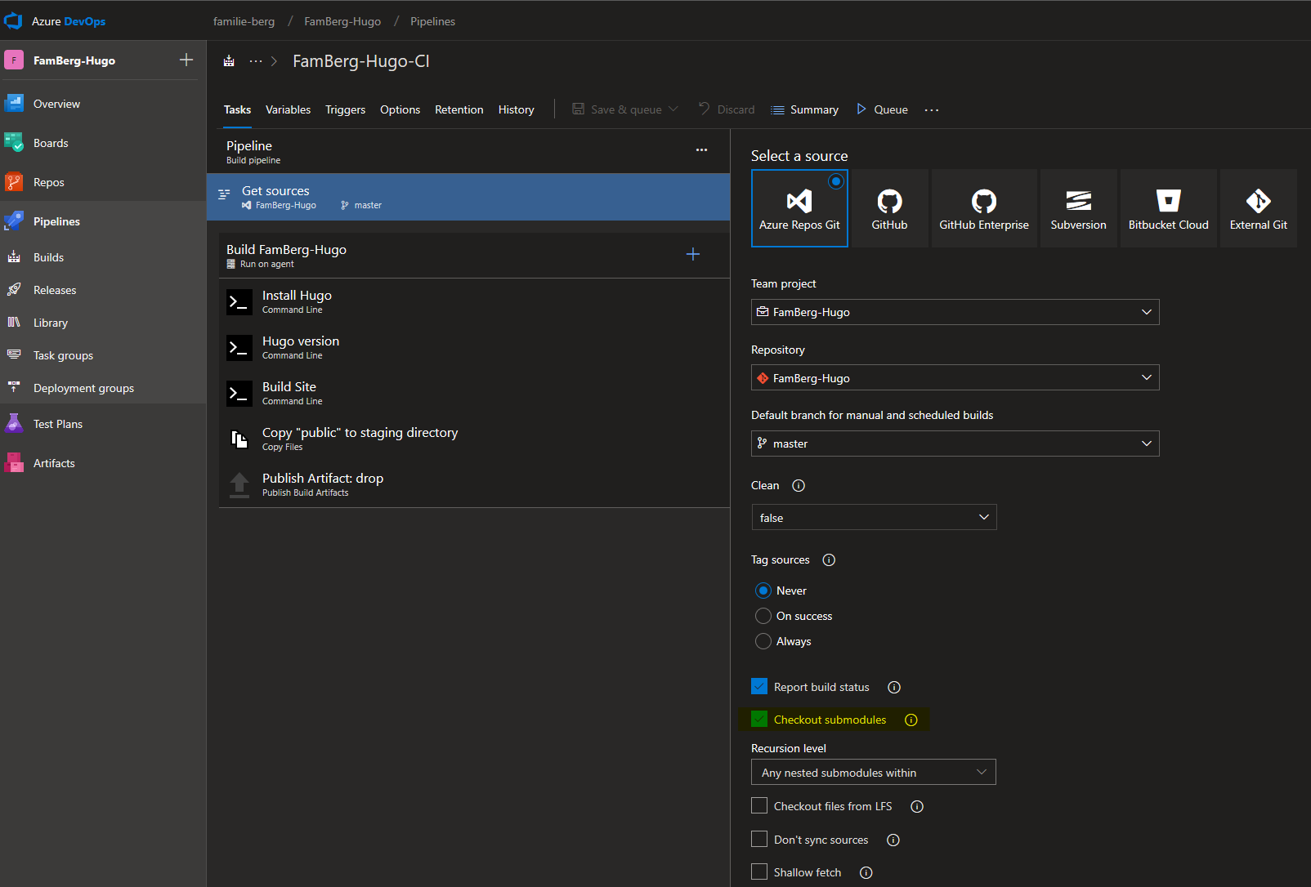
Task: Open the familie-berg breadcrumb link
Action: coord(244,20)
